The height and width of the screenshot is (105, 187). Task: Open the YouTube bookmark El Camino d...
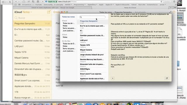tap(32, 5)
